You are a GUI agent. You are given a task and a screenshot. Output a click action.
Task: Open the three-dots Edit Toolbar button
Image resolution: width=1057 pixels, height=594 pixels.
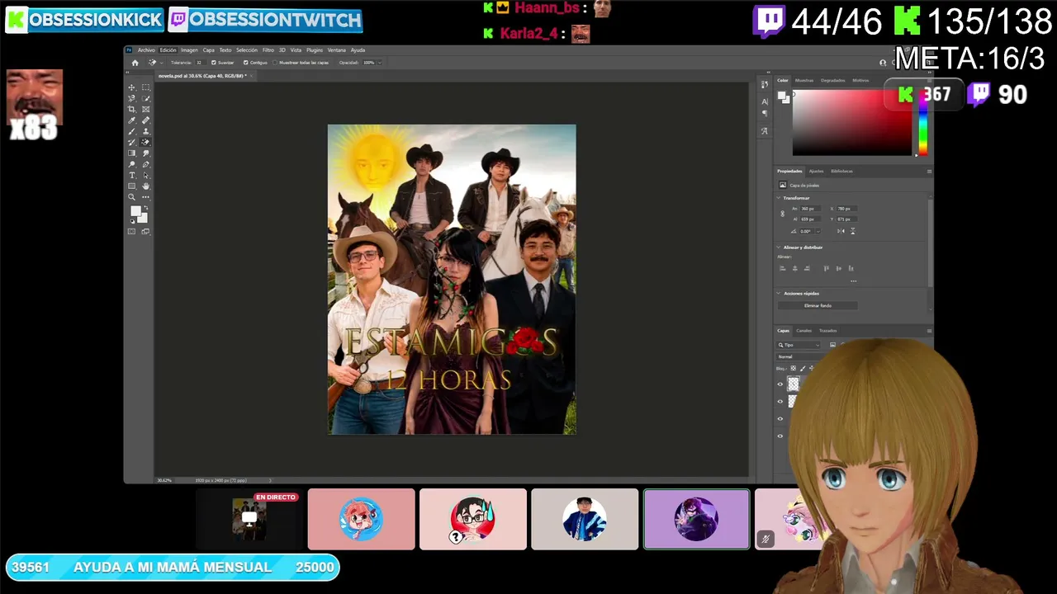(x=146, y=197)
